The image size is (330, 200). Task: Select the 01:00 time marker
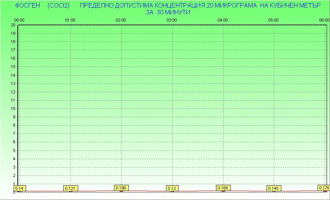[x=70, y=20]
